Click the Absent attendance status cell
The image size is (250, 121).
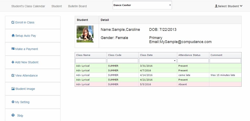tap(193, 84)
